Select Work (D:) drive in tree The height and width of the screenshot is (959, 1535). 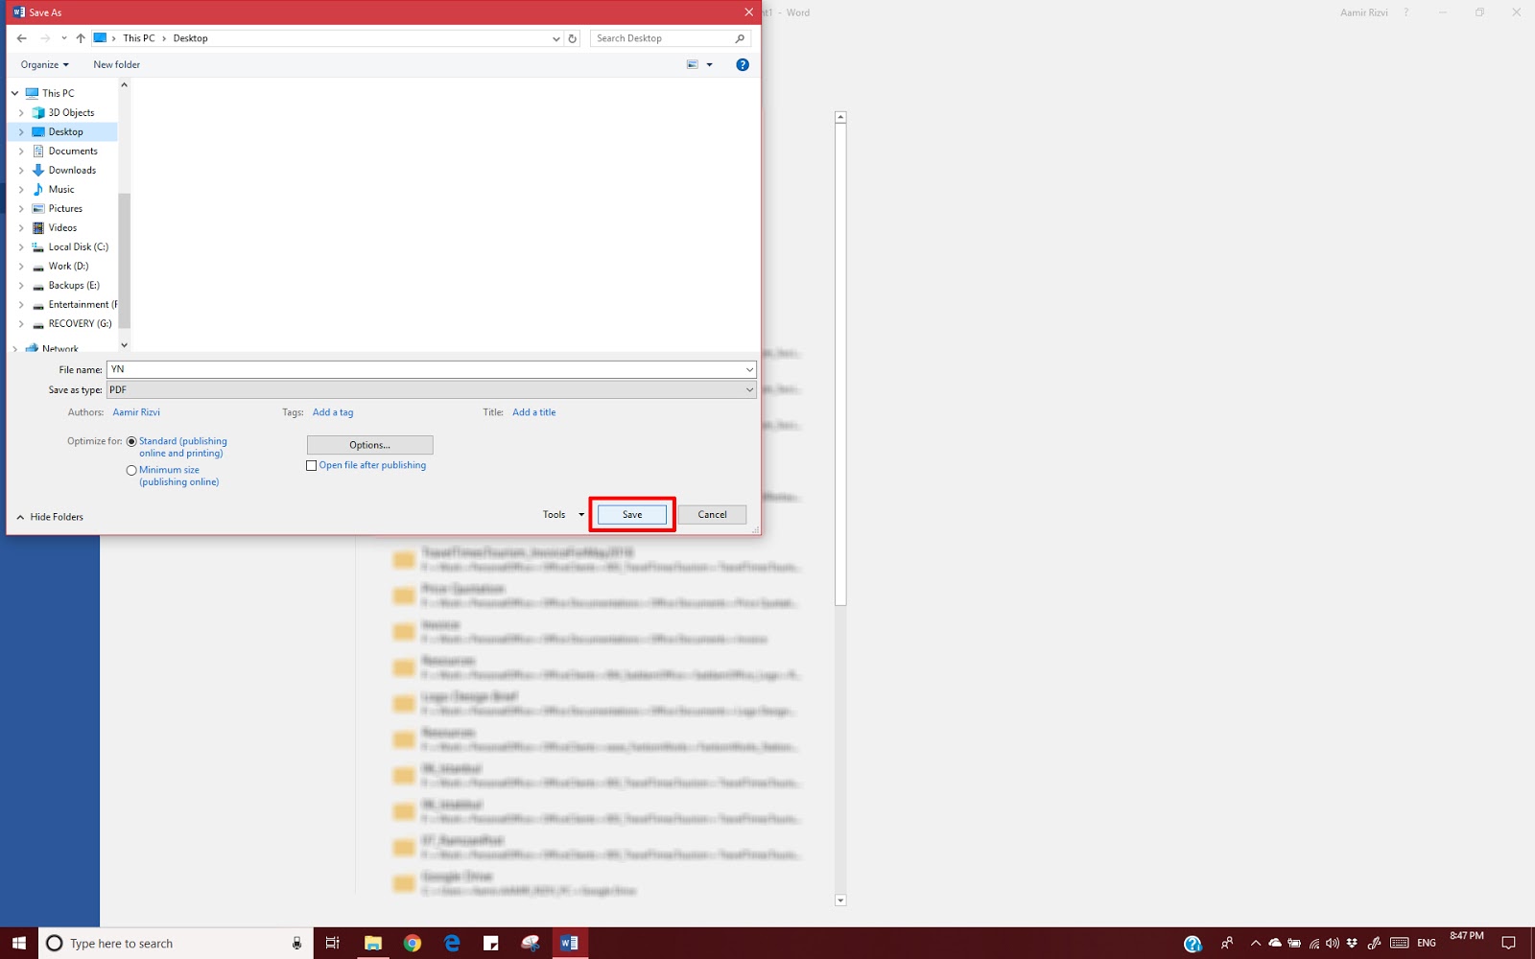point(68,267)
